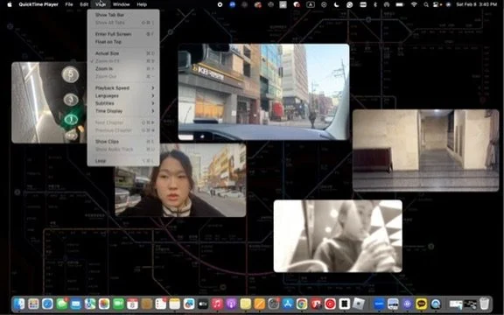
Task: Launch FaceTime from the Dock
Action: point(118,304)
